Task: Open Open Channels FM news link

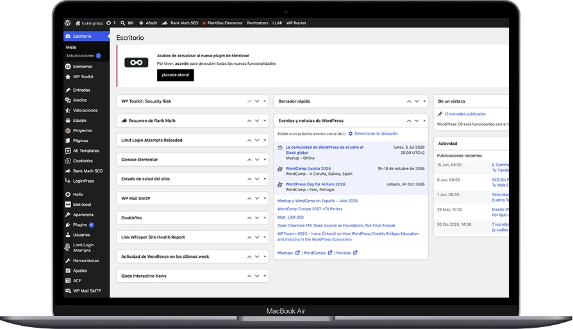Action: click(336, 226)
